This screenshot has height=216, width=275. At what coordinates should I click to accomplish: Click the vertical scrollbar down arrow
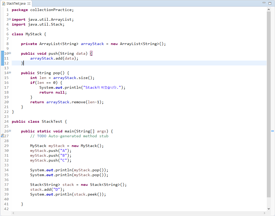(269, 209)
